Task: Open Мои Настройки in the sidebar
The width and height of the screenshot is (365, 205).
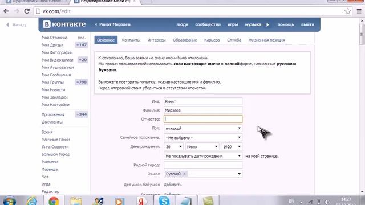Action: (x=55, y=104)
